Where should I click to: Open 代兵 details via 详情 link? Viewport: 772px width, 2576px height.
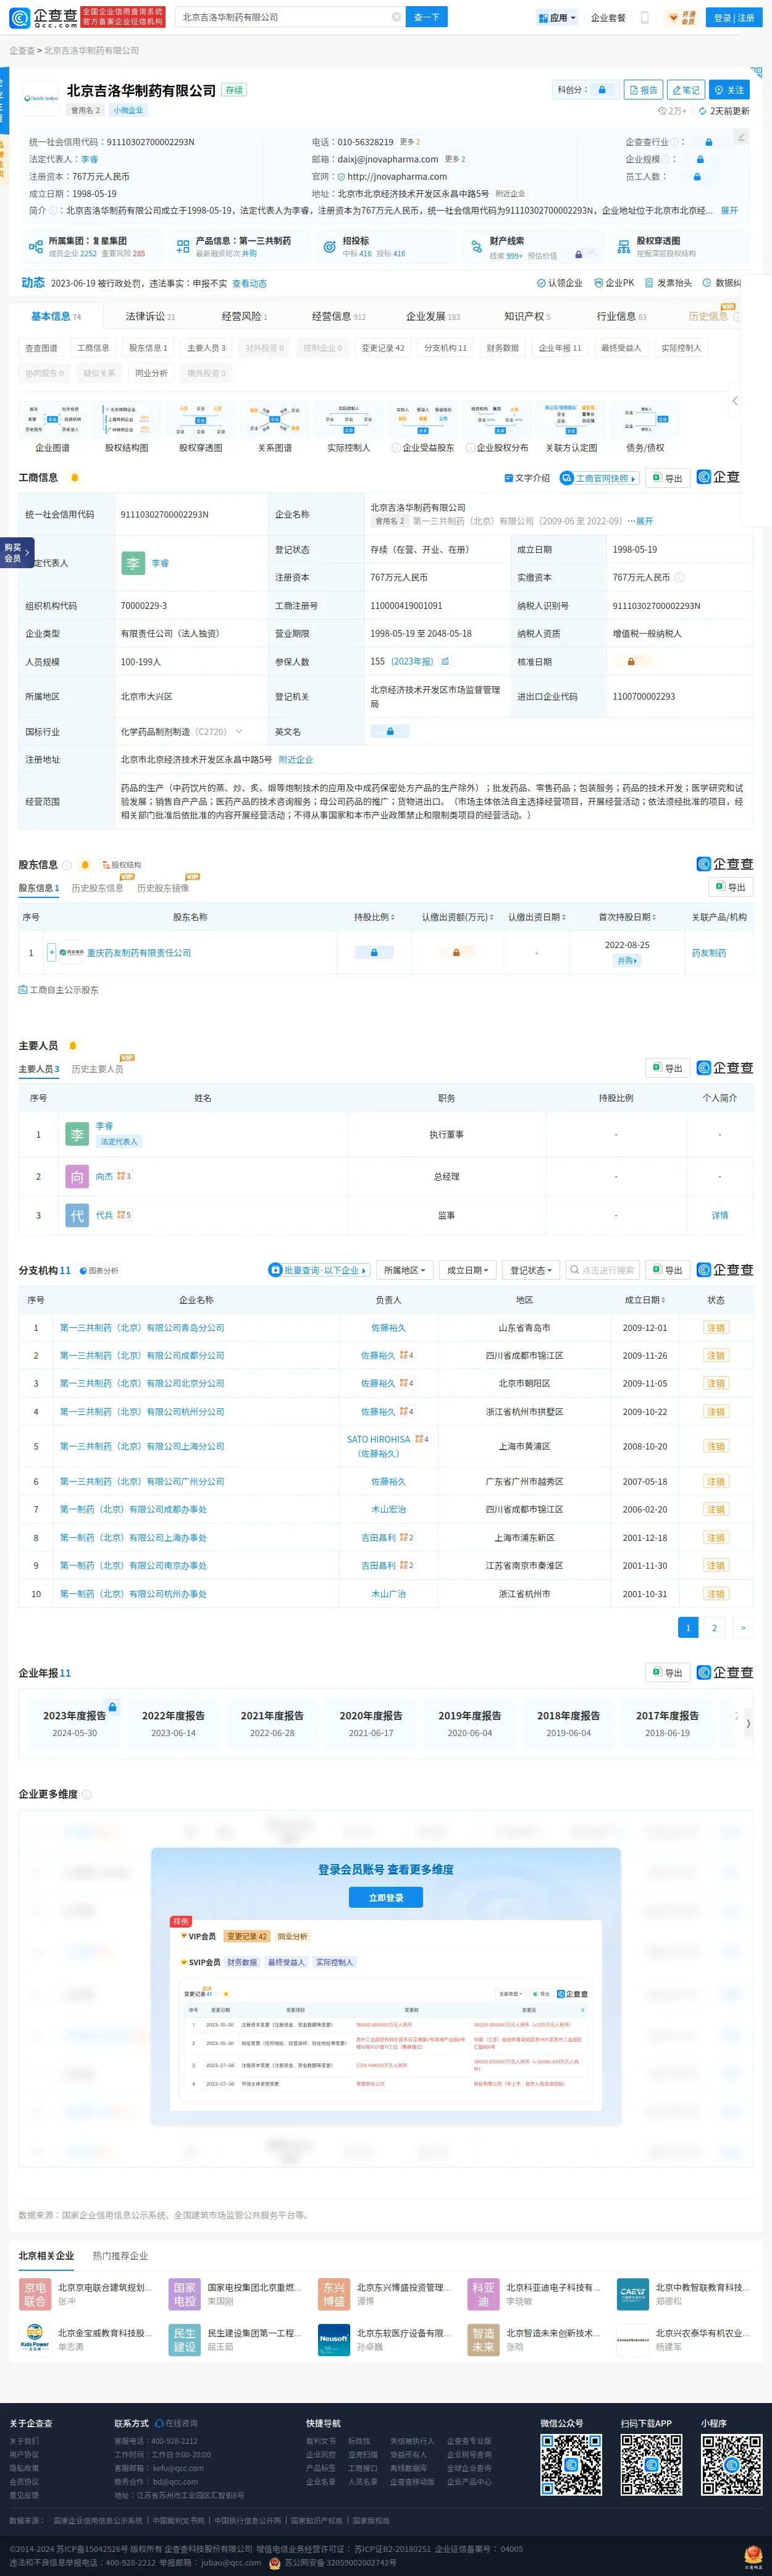coord(720,1215)
